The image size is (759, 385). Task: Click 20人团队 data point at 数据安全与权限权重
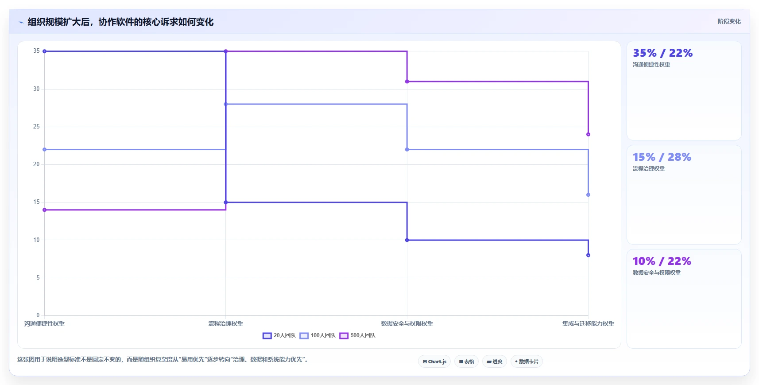tap(407, 240)
